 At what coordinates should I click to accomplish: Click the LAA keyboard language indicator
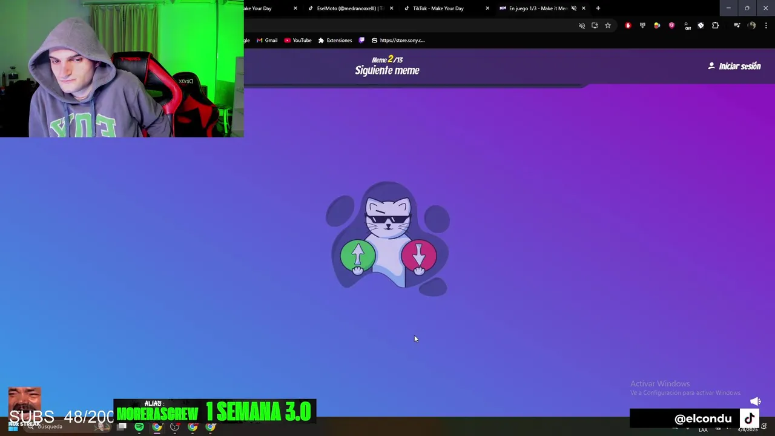click(x=703, y=429)
